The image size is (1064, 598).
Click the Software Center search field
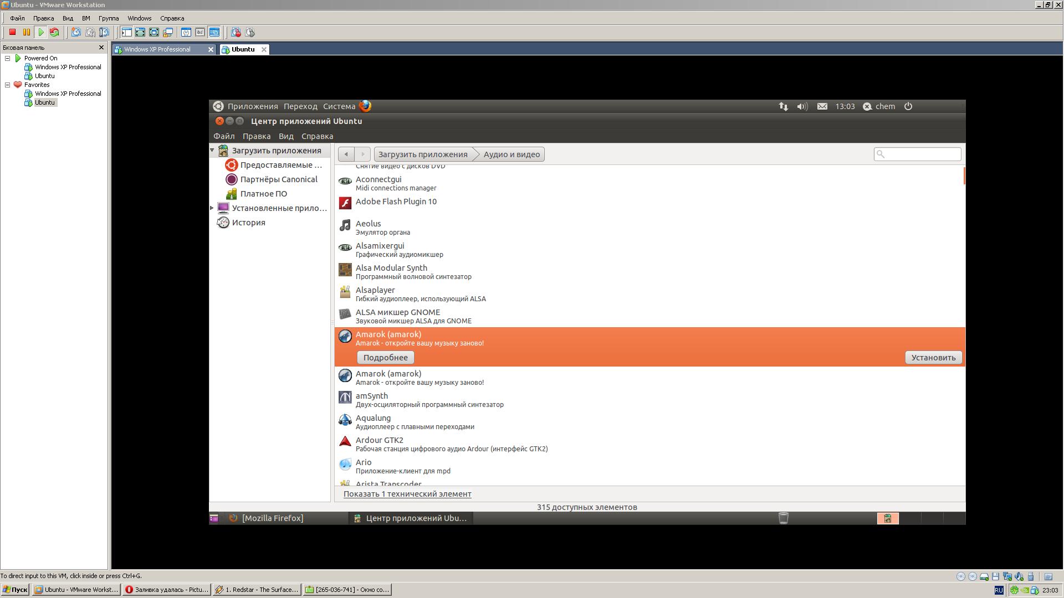coord(918,154)
